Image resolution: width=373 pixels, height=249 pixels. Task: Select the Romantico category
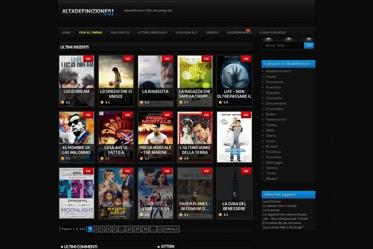click(274, 157)
